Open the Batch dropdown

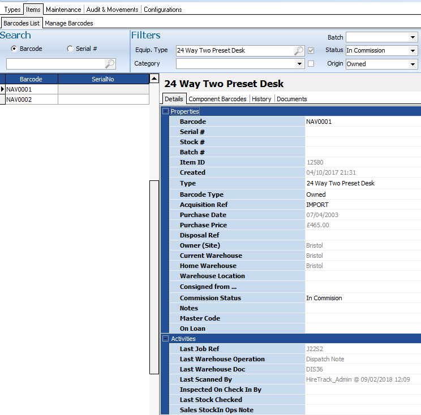point(413,37)
